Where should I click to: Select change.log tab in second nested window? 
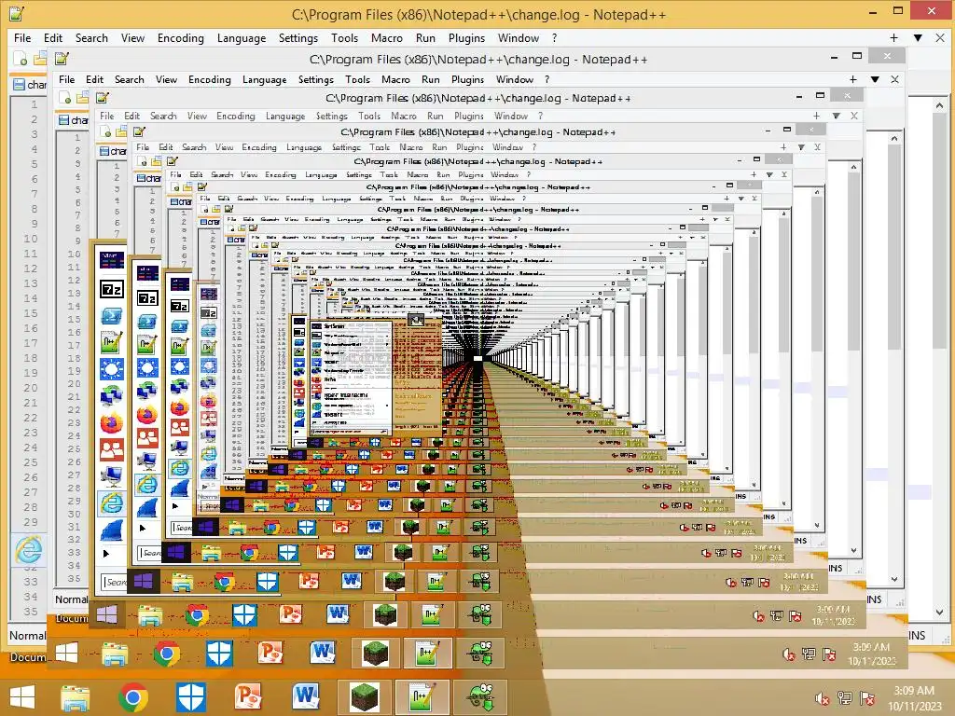tap(75, 120)
